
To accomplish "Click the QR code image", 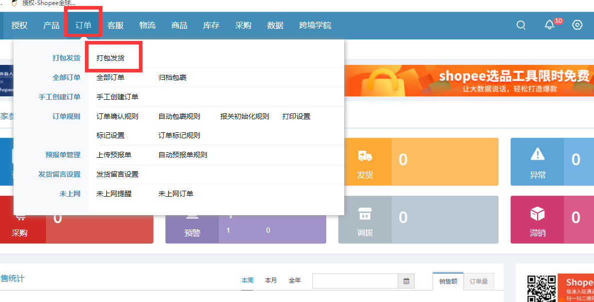I will (x=542, y=289).
